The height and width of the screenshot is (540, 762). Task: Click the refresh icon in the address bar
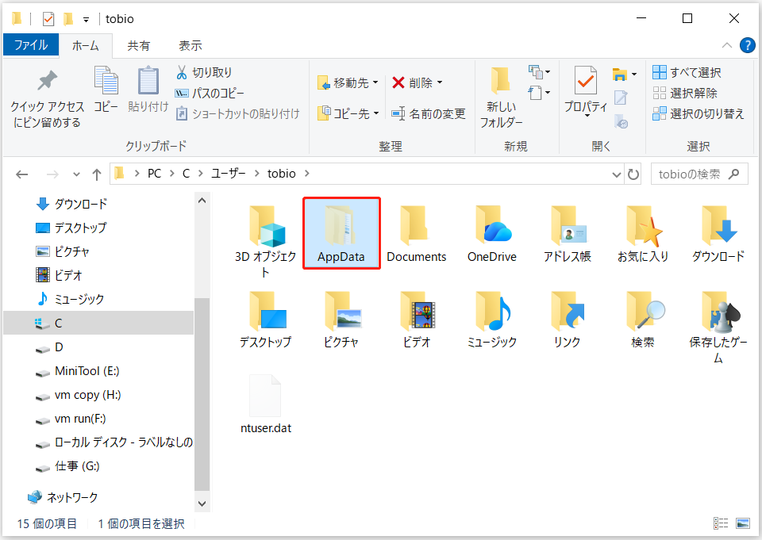point(633,173)
